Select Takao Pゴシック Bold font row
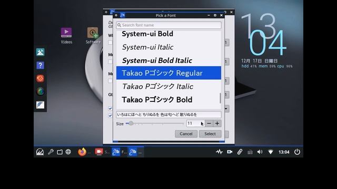The image size is (337, 189). click(x=168, y=100)
